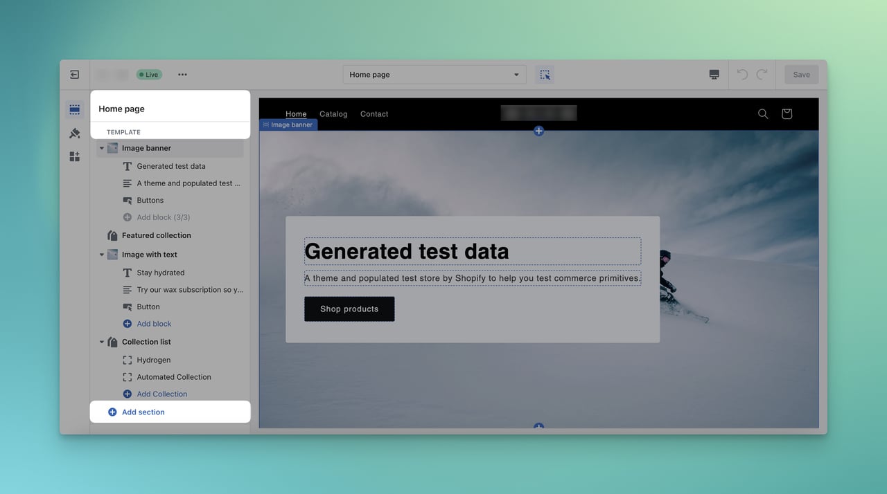Click the Add section link

point(137,412)
